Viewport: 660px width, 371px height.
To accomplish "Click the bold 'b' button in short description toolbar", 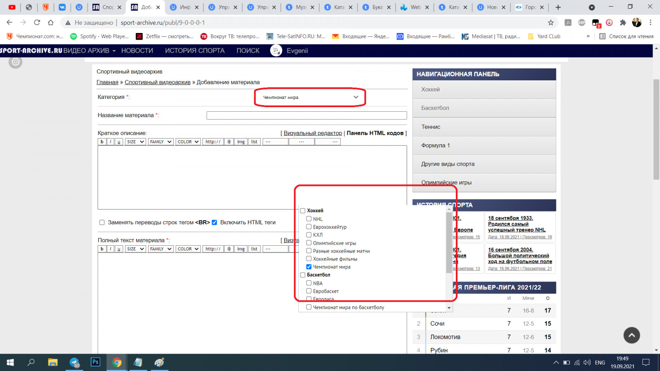I will [102, 142].
